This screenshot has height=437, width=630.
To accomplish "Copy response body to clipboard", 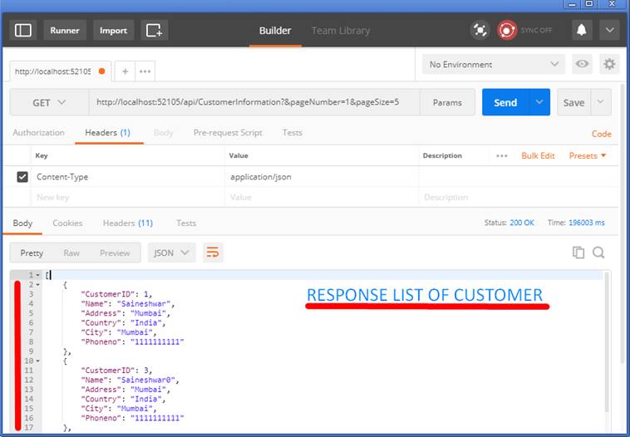I will 578,253.
